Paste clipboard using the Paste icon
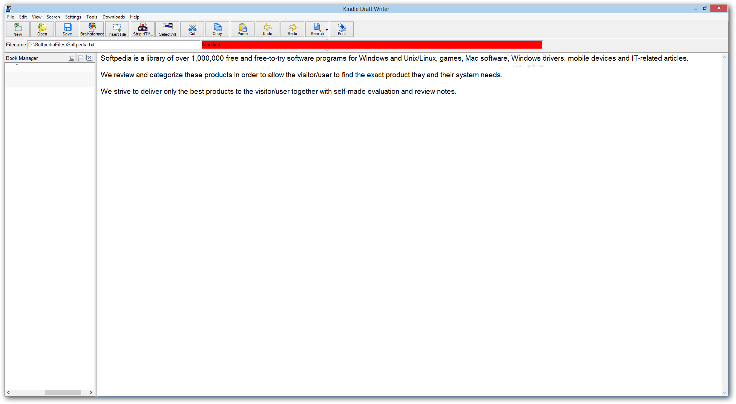Screen dimensions: 736x404 click(242, 29)
